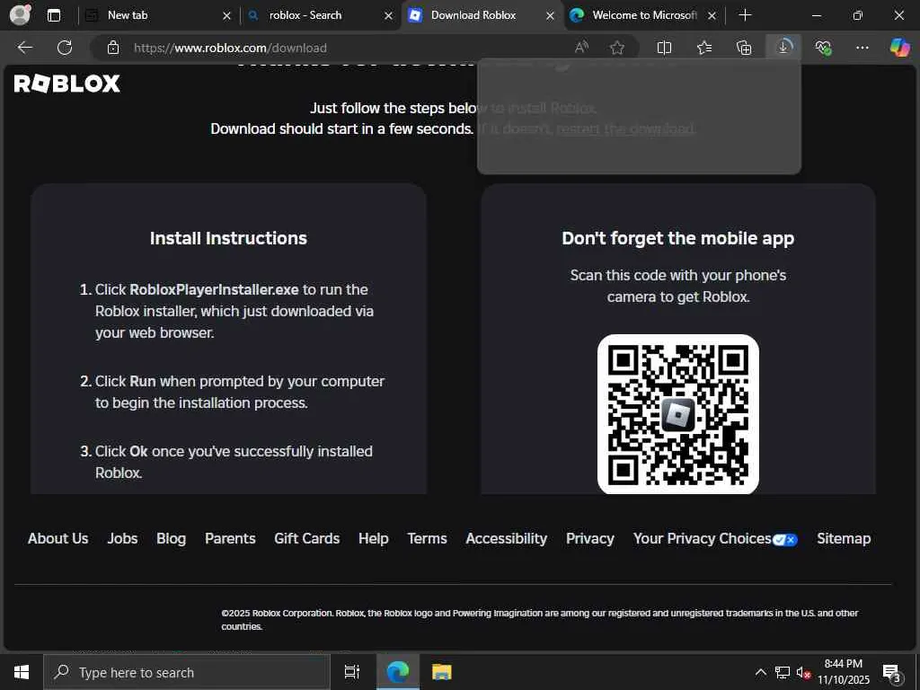This screenshot has height=690, width=920.
Task: View site information lock icon
Action: pyautogui.click(x=113, y=48)
